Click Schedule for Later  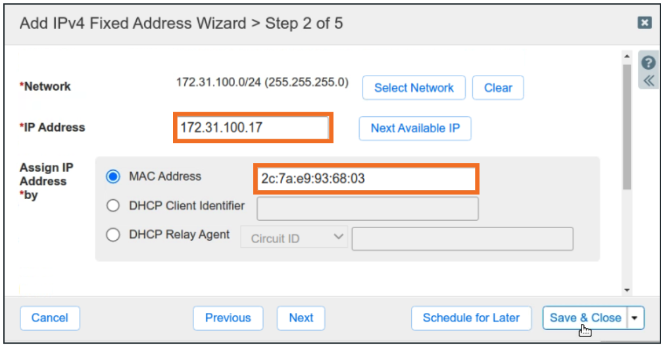[x=471, y=318]
